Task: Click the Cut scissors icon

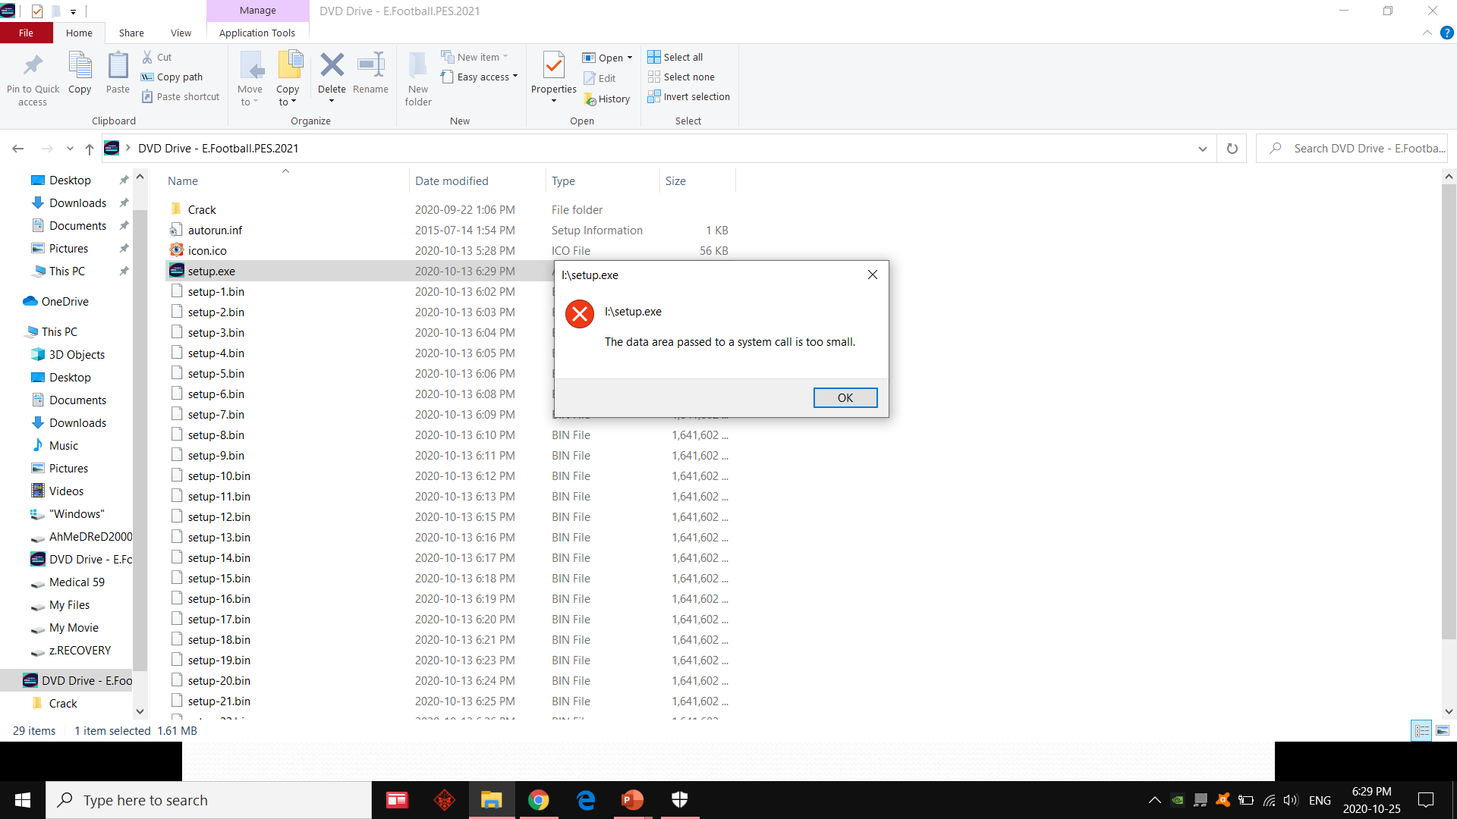Action: point(147,57)
